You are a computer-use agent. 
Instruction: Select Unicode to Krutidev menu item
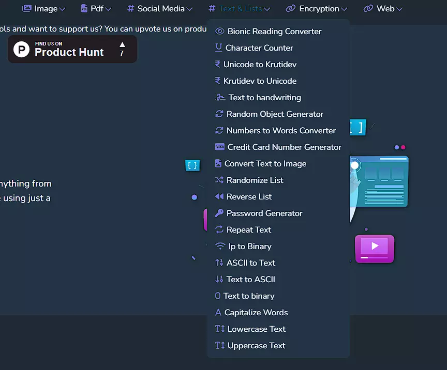coord(260,65)
